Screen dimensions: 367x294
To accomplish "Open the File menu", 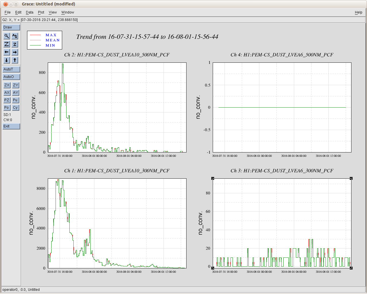I will coord(7,12).
